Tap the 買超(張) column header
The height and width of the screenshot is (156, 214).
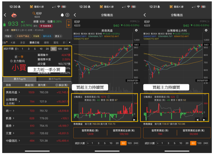pos(30,85)
